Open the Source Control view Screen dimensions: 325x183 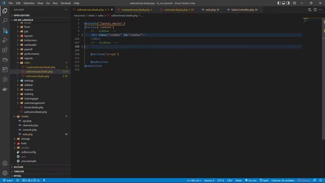click(5, 30)
